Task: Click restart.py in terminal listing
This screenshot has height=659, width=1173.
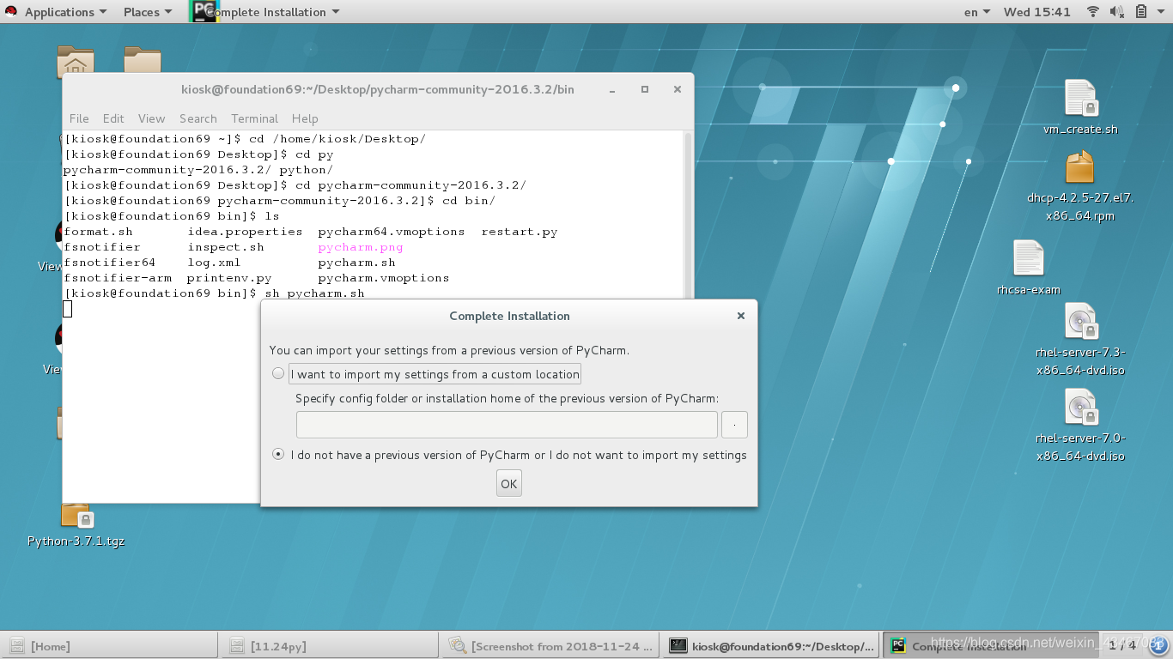Action: pyautogui.click(x=519, y=232)
